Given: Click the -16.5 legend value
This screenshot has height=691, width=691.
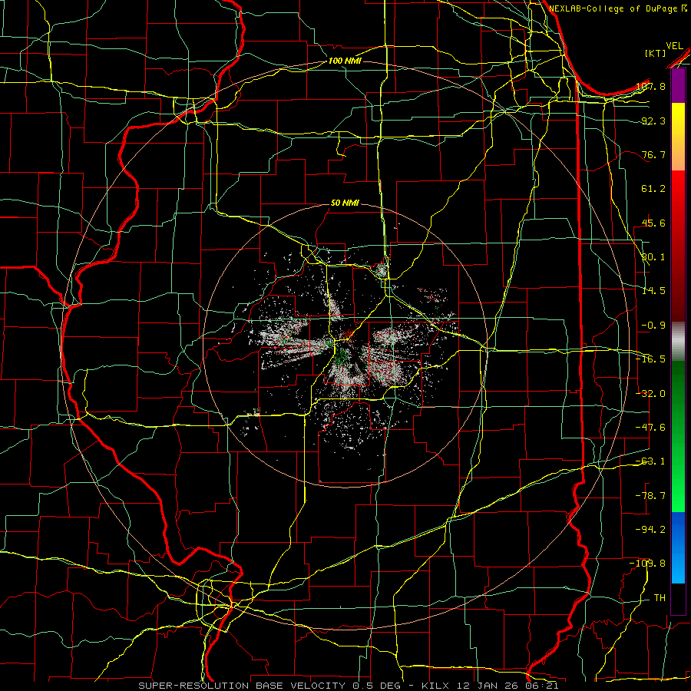Looking at the screenshot, I should (650, 359).
